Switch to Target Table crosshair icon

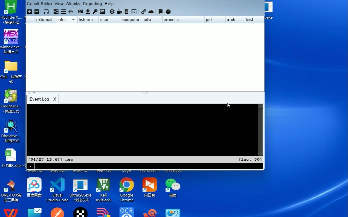tap(71, 12)
